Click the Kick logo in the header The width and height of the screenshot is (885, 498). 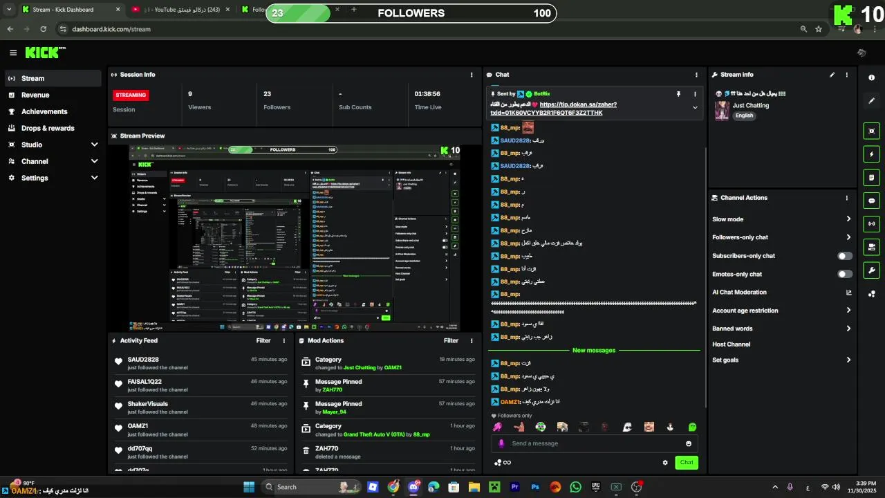tap(45, 53)
